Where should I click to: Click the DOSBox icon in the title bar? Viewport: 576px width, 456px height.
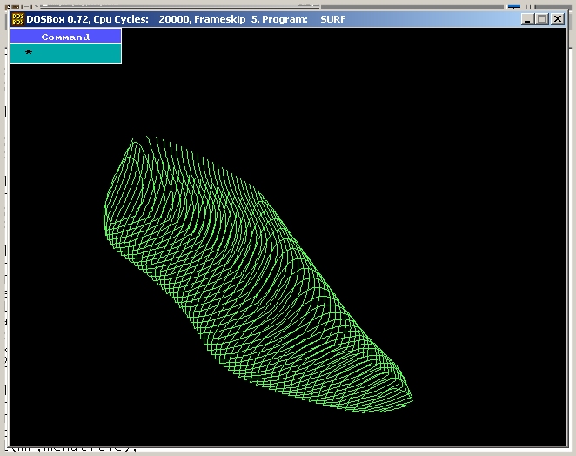(x=17, y=19)
